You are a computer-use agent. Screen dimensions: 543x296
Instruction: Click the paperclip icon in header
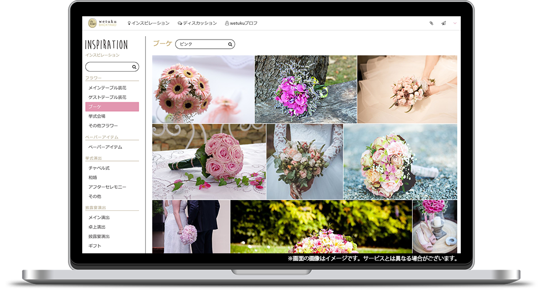431,23
